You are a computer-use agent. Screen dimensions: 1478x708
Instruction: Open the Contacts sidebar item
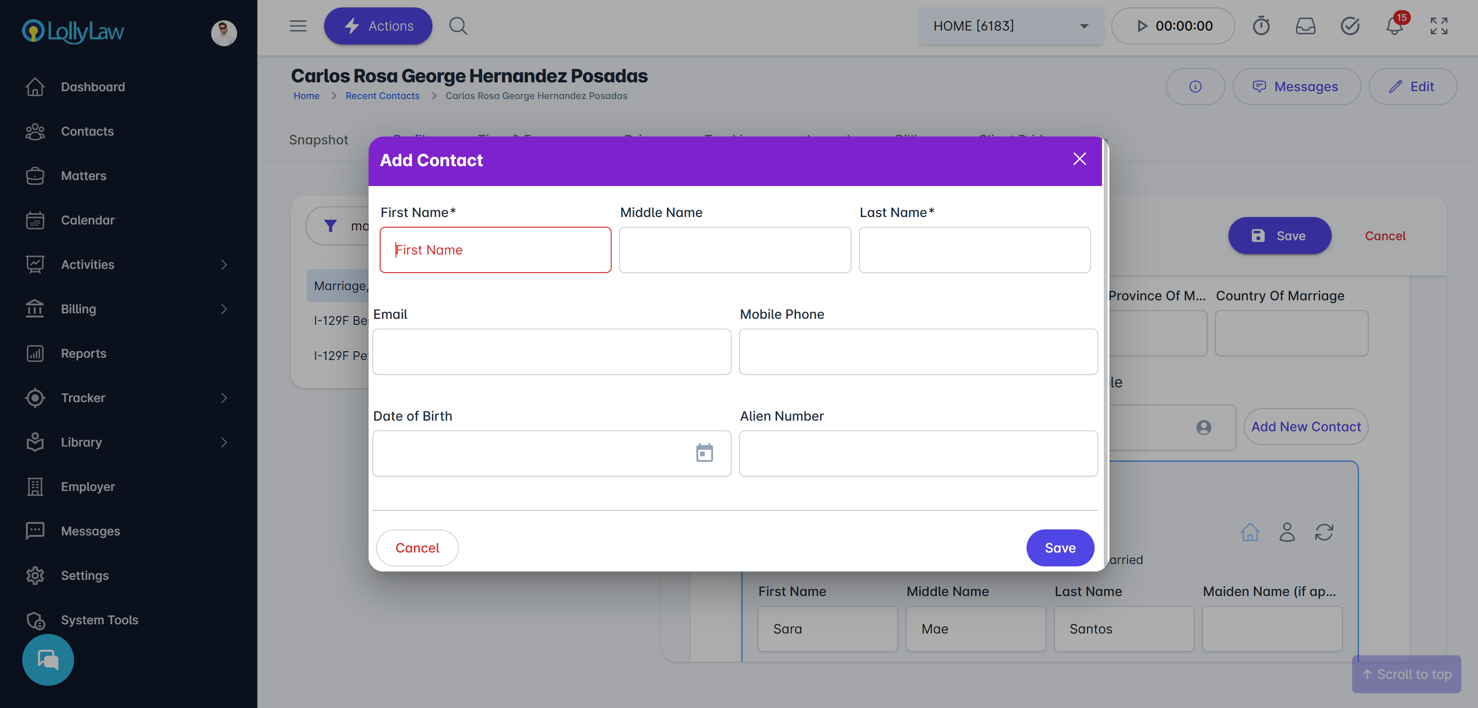click(x=87, y=131)
